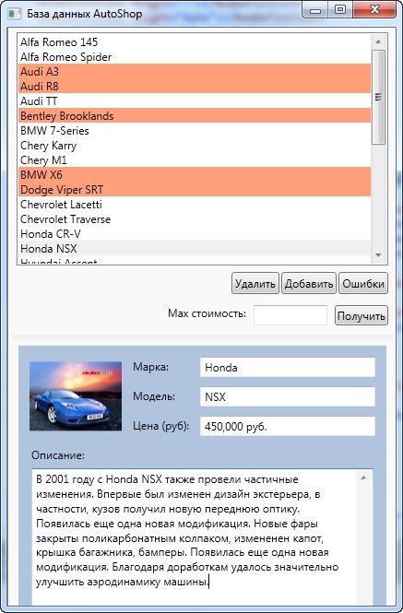
Task: Select Audi TT in the car list
Action: pos(195,100)
